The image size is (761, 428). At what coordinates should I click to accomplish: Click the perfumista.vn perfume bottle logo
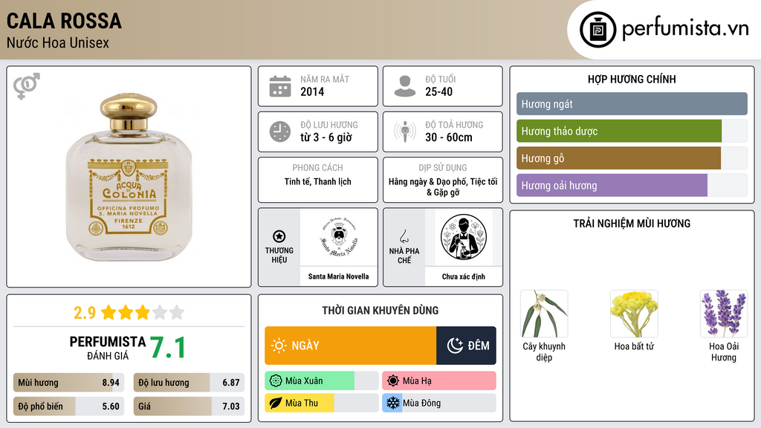(598, 30)
